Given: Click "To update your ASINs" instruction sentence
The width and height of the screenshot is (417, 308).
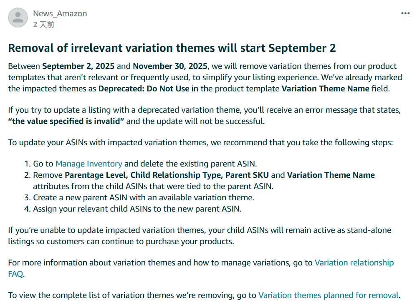Looking at the screenshot, I should pyautogui.click(x=200, y=143).
